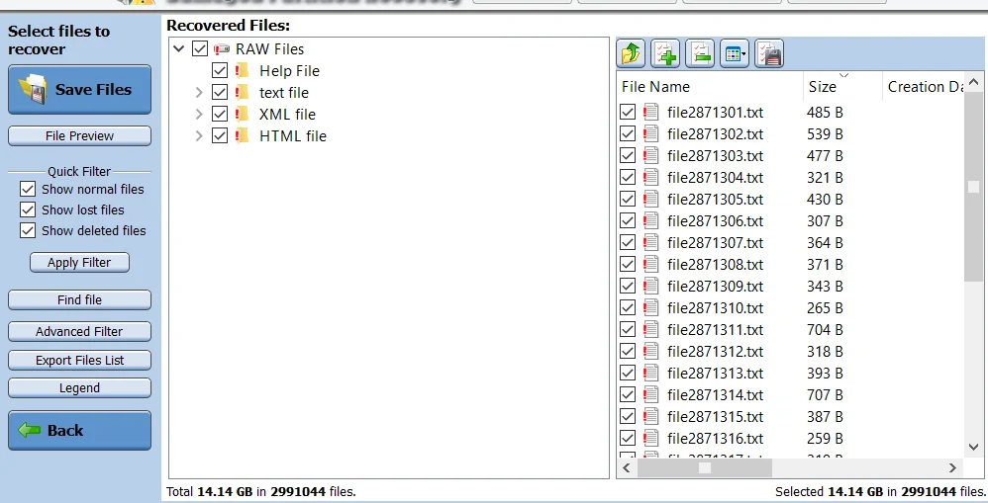Image resolution: width=988 pixels, height=503 pixels.
Task: Click the Apply Filter button
Action: (79, 262)
